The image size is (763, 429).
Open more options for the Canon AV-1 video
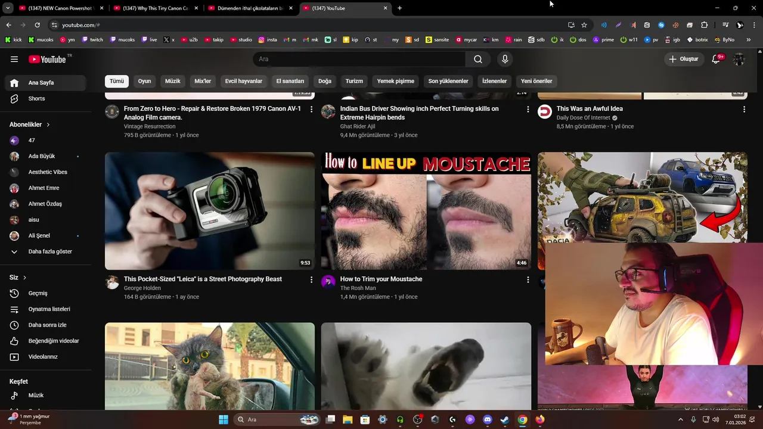click(311, 109)
